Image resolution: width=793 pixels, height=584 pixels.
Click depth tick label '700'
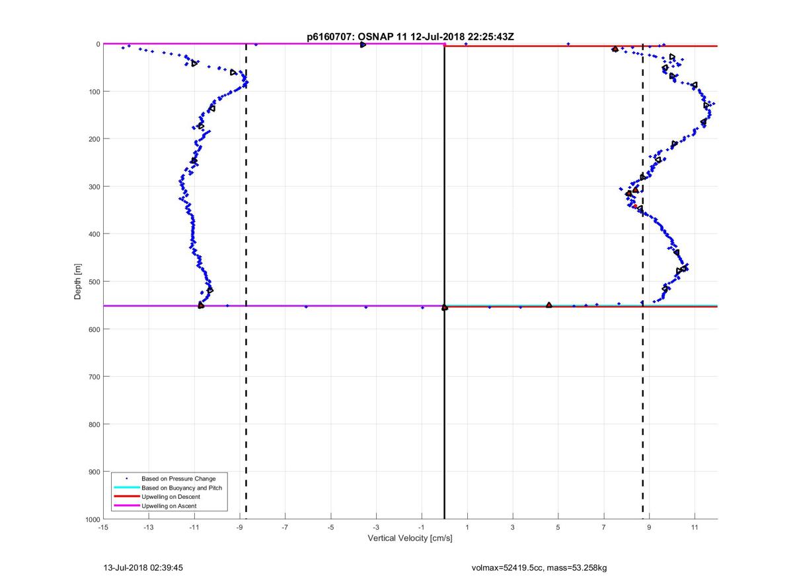(x=94, y=377)
